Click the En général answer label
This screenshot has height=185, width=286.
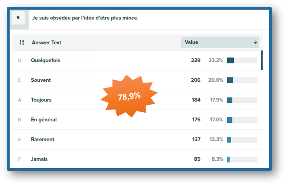tap(44, 119)
